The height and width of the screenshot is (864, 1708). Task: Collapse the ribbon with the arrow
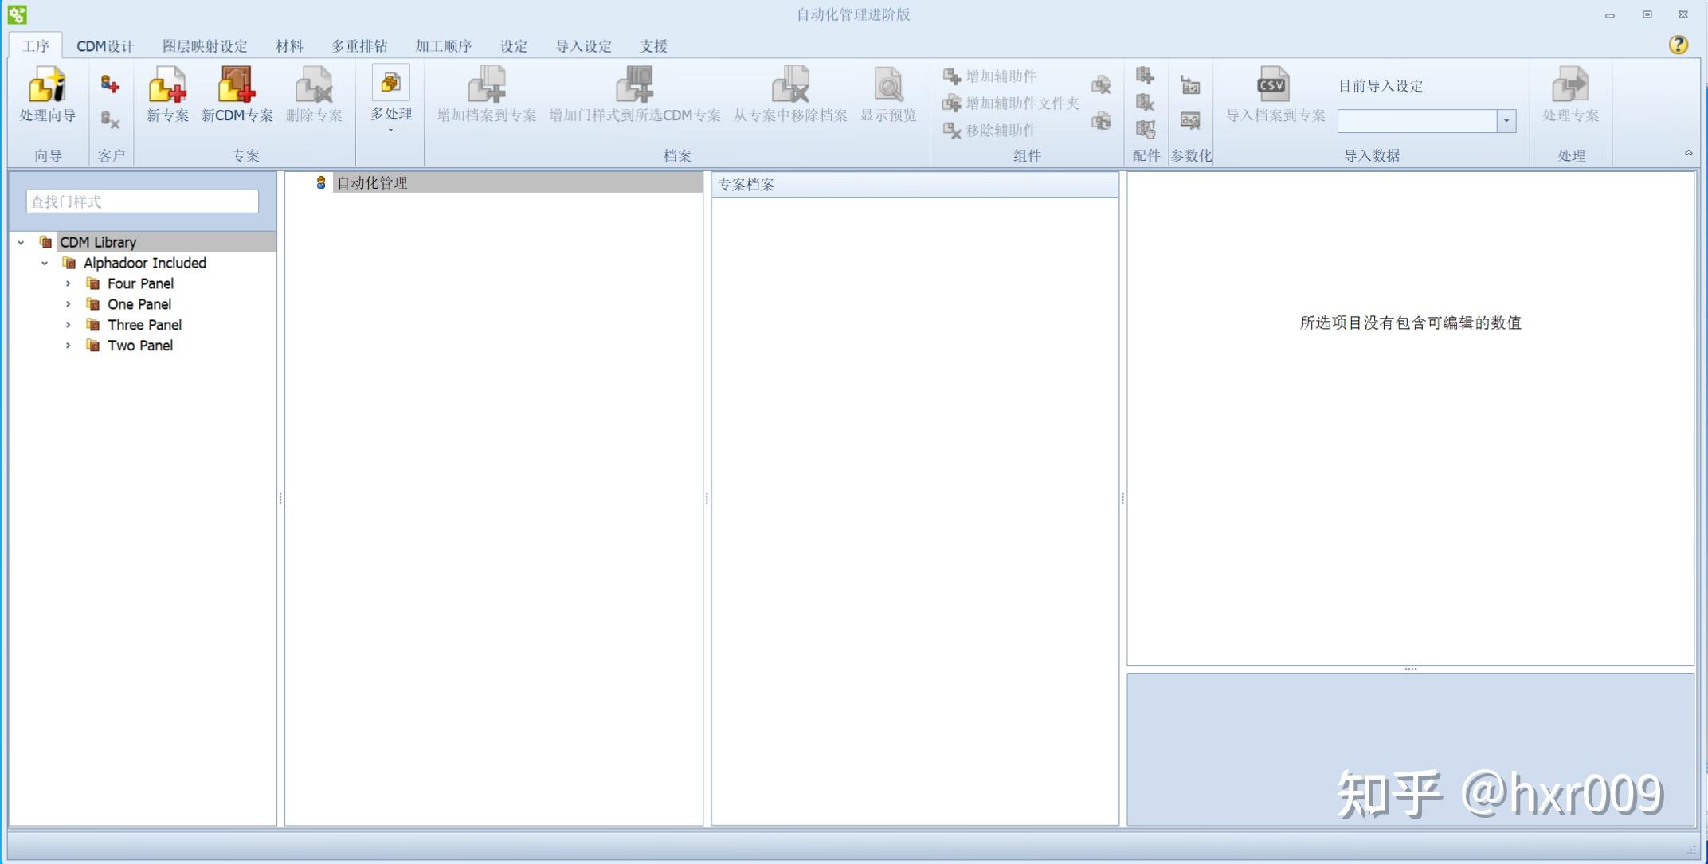(1687, 153)
